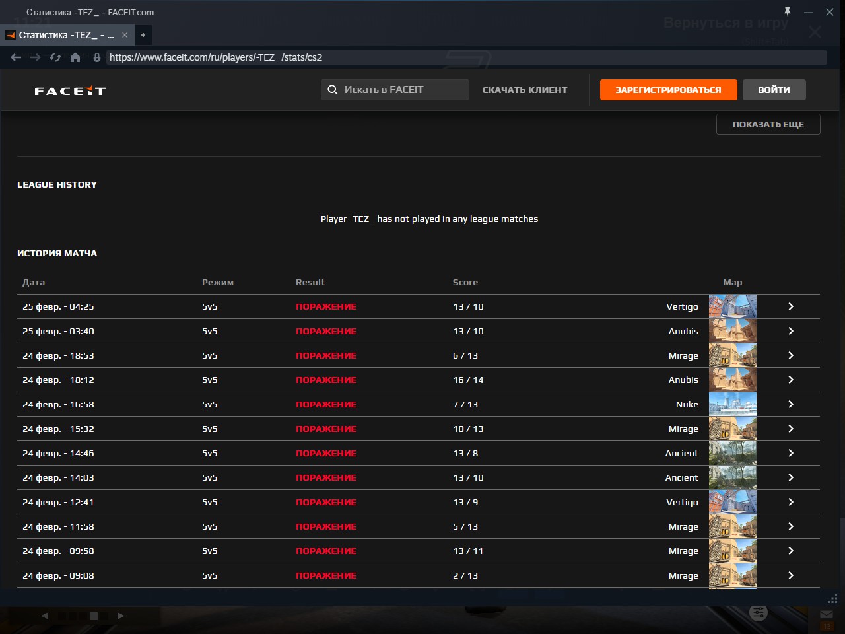This screenshot has height=634, width=845.
Task: Click the search magnifier icon
Action: click(x=333, y=90)
